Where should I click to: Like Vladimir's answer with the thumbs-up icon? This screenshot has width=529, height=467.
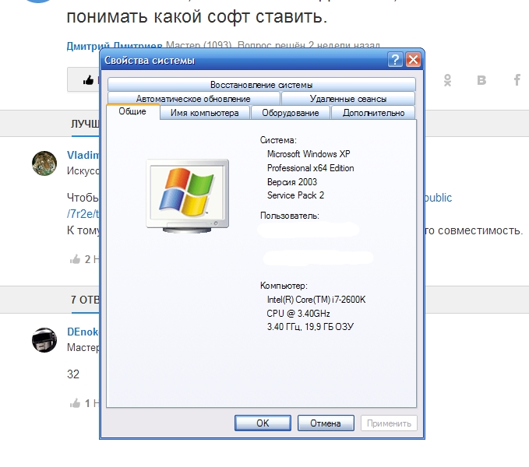75,259
